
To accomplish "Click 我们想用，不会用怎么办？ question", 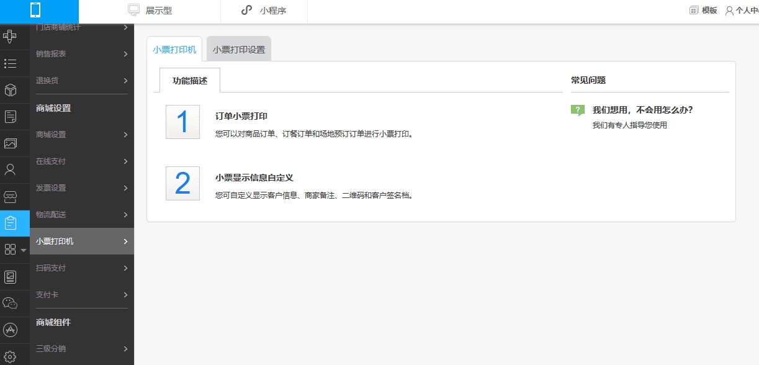I will click(642, 110).
